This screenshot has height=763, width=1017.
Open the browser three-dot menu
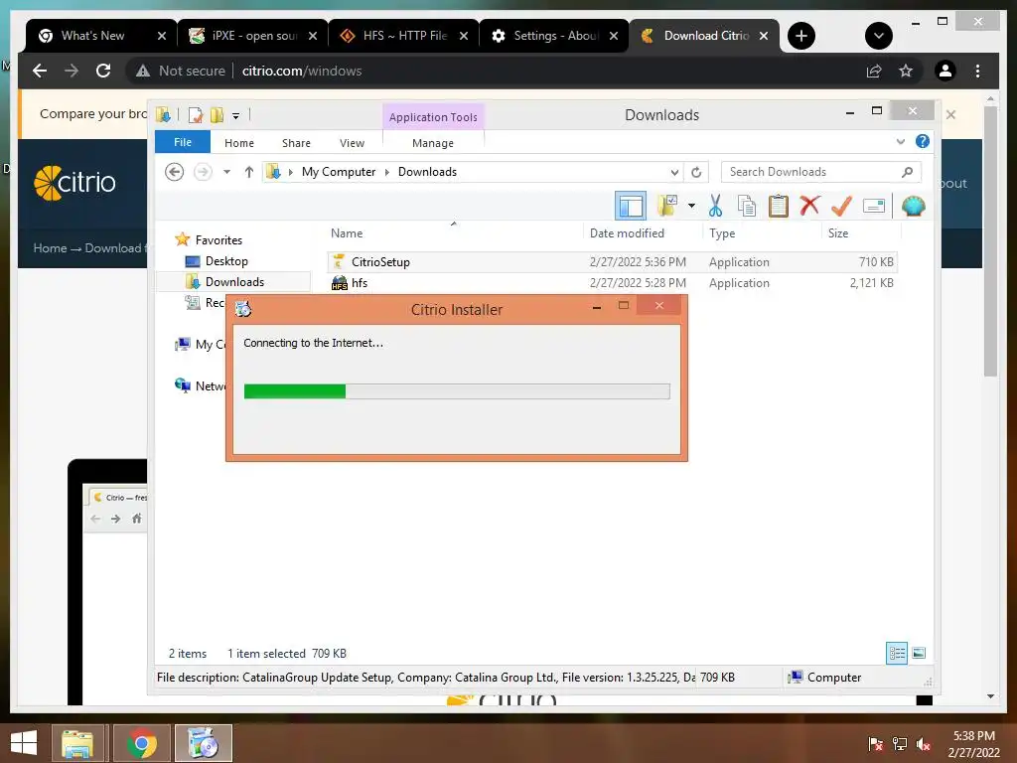tap(977, 71)
